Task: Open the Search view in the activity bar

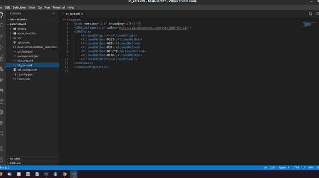Action: click(1, 25)
